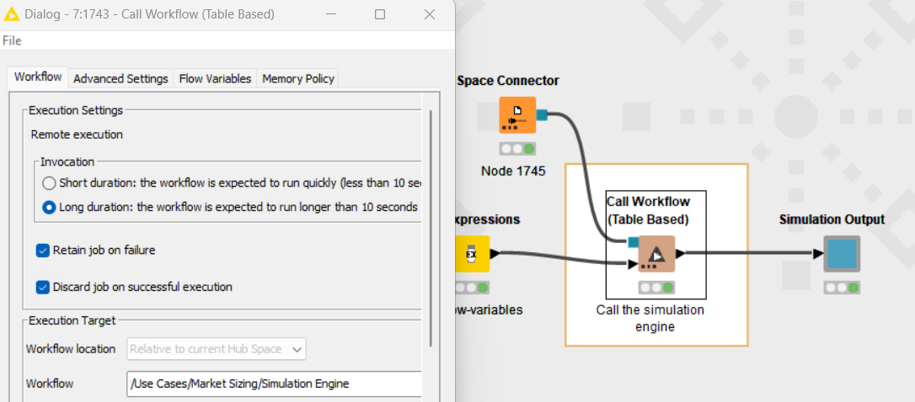Select the Call Workflow node icon
The width and height of the screenshot is (915, 402).
(x=655, y=254)
